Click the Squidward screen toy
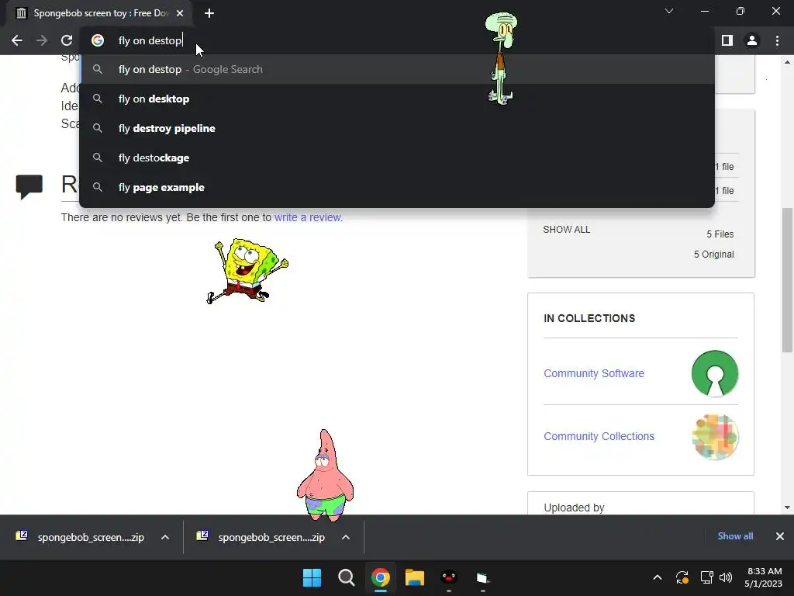Screen dimensions: 794x596 point(501,58)
